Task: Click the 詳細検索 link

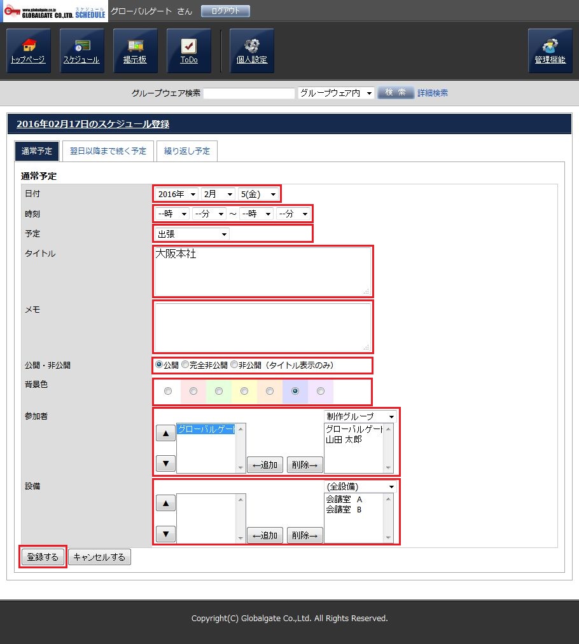Action: 433,93
